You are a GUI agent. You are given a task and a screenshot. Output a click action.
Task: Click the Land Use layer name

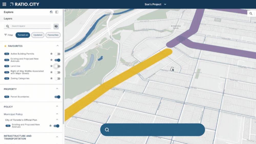pos(15,66)
